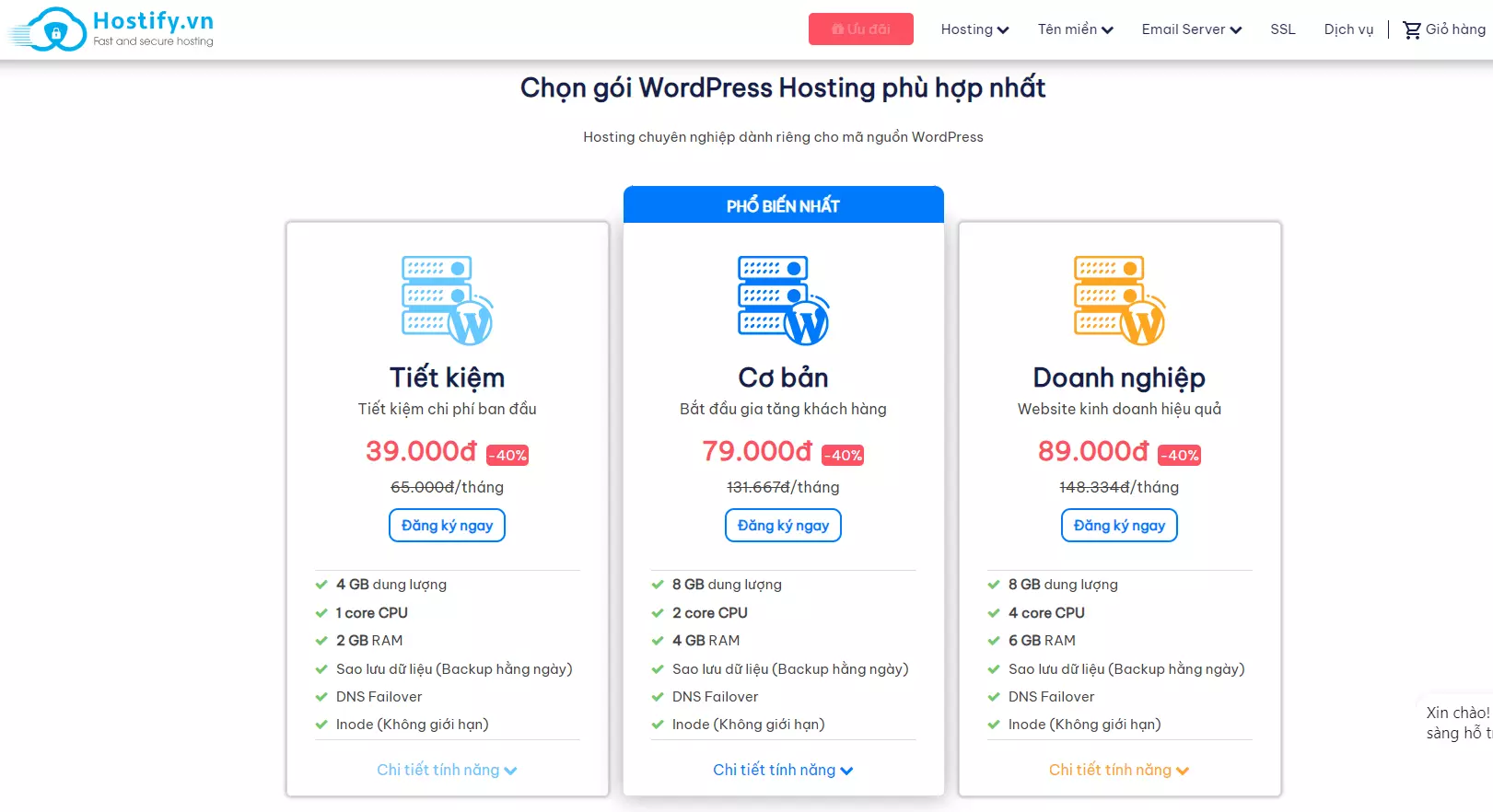Viewport: 1493px width, 812px height.
Task: Click the Tiết kiệm WordPress server icon
Action: pyautogui.click(x=448, y=300)
